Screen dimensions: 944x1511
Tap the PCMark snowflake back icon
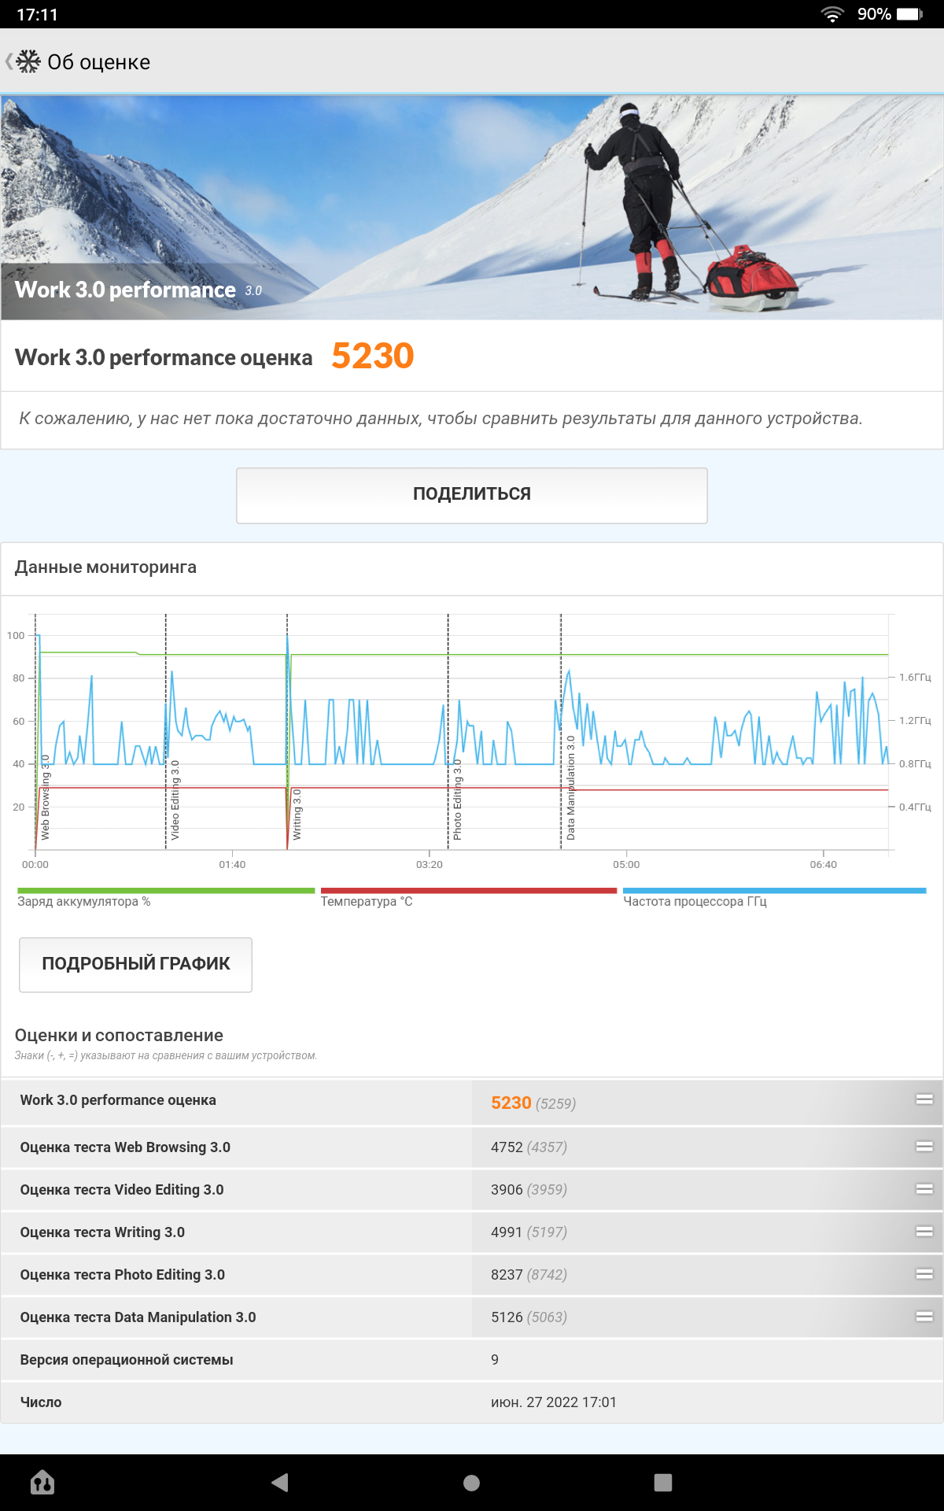tap(27, 61)
